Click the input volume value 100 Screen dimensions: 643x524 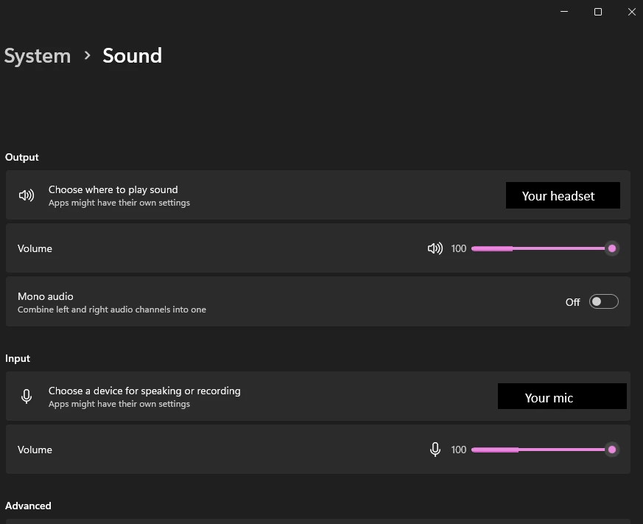tap(458, 450)
